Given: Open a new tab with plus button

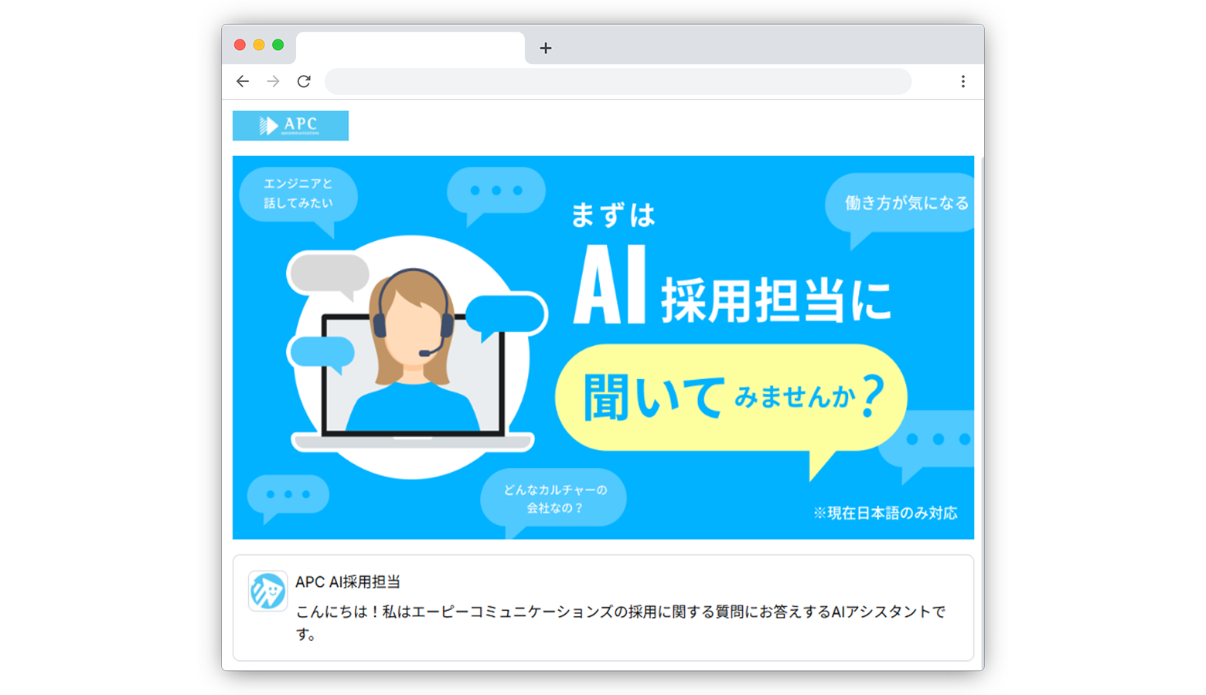Looking at the screenshot, I should [x=546, y=48].
